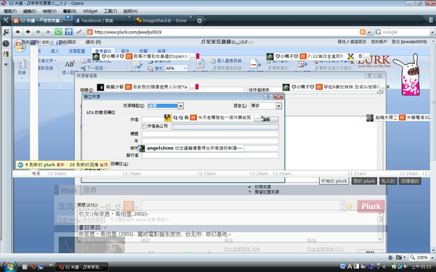Viewport: 436px width, 272px height.
Task: Click the volume speaker icon in system tray
Action: click(x=405, y=266)
